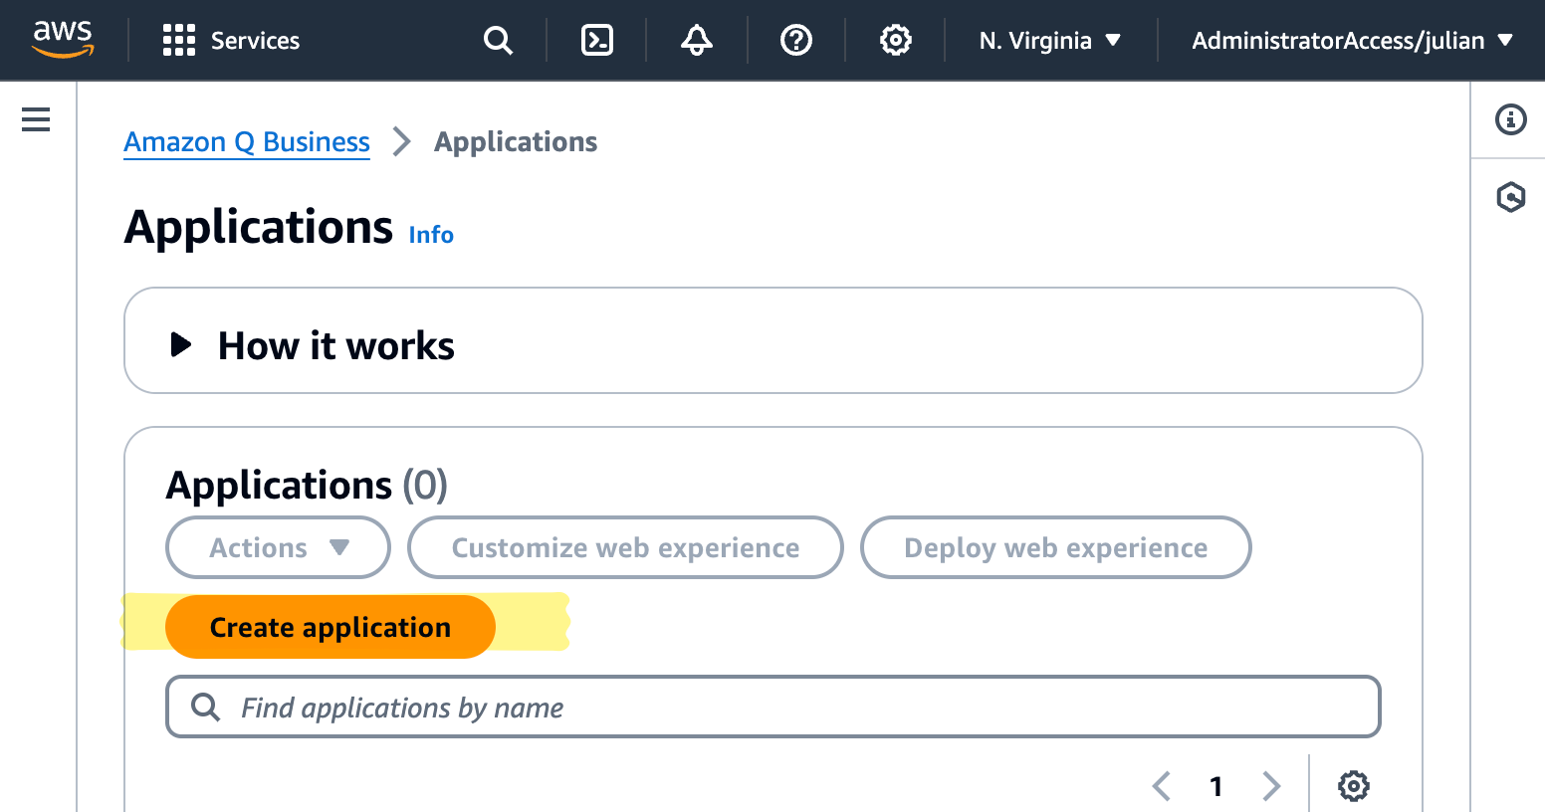1545x812 pixels.
Task: Expand the AdministratorAccess/julian account menu
Action: pyautogui.click(x=1350, y=41)
